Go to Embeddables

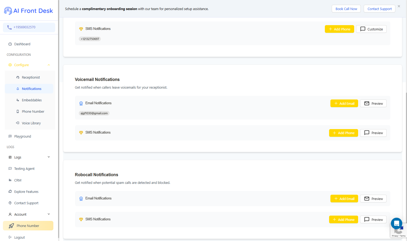pyautogui.click(x=29, y=100)
